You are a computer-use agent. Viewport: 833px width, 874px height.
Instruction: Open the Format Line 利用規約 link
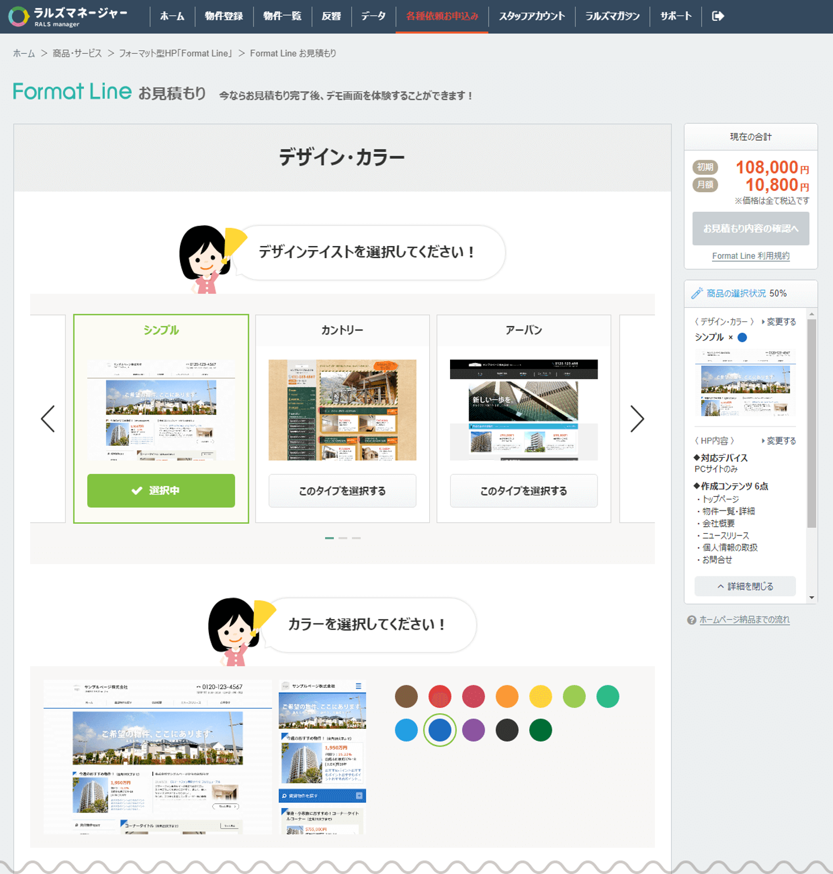[x=750, y=256]
